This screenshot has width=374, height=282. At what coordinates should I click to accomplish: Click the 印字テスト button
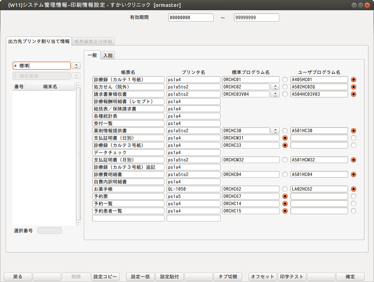pyautogui.click(x=292, y=277)
